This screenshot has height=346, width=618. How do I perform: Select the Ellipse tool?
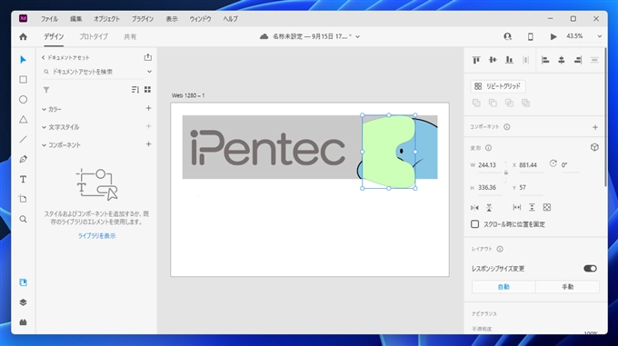point(24,100)
